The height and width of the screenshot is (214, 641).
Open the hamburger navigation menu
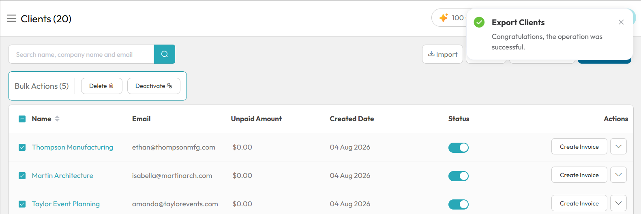tap(11, 18)
